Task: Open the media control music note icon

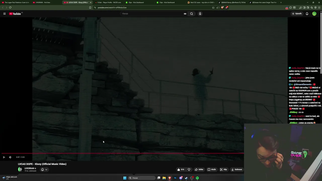Action: (x=300, y=8)
